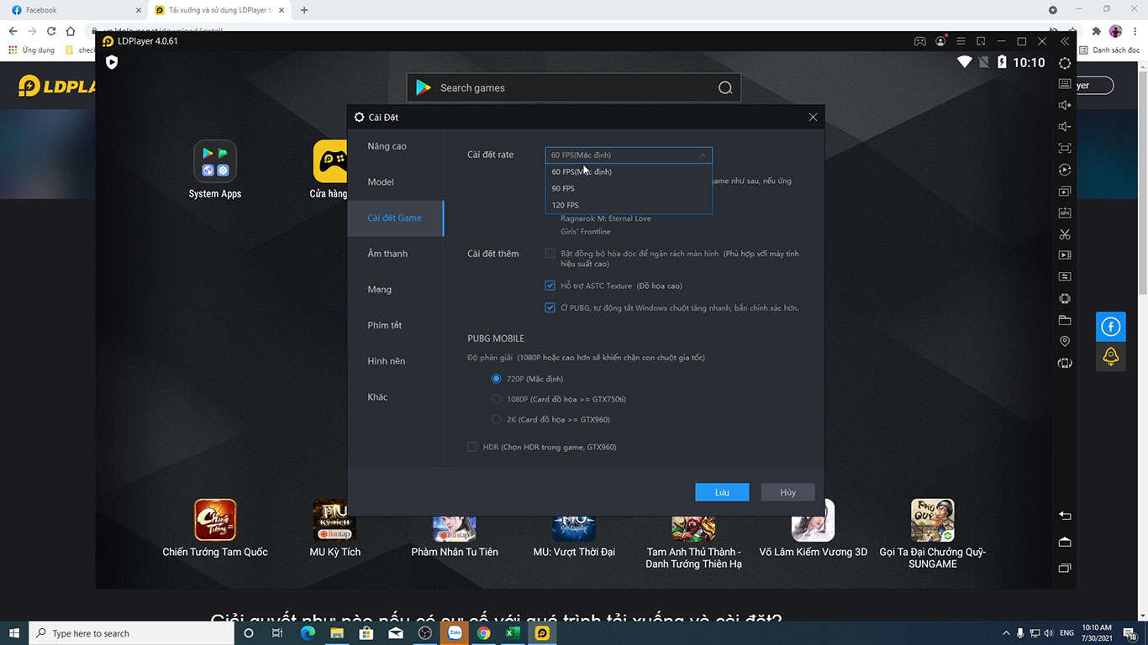Click the volume down icon in sidebar

[x=1065, y=127]
